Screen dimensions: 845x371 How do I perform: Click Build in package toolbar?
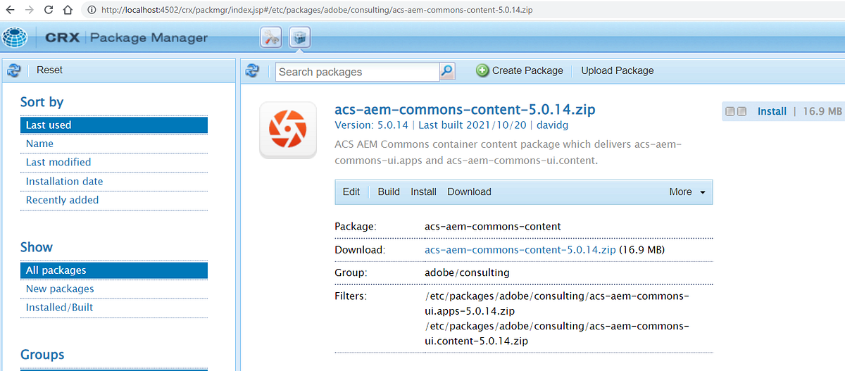(389, 191)
